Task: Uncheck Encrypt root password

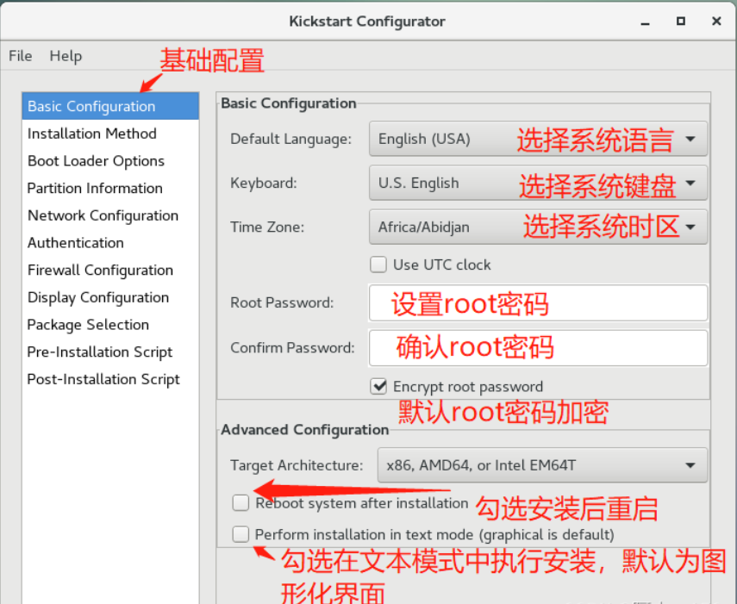Action: tap(378, 387)
